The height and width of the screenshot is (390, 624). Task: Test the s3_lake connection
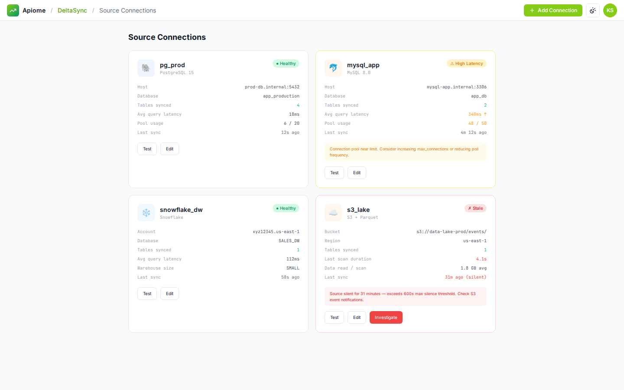(335, 318)
